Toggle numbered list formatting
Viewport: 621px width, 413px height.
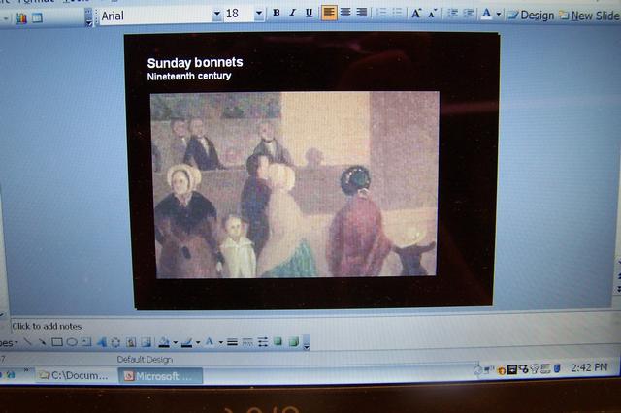point(381,13)
